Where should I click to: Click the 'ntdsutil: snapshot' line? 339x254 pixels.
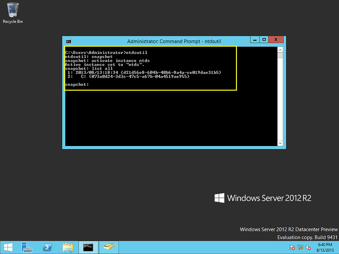click(x=89, y=57)
